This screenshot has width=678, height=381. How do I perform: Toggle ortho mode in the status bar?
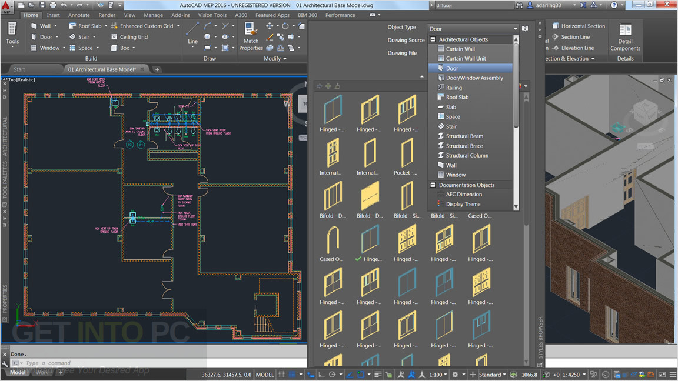(321, 375)
